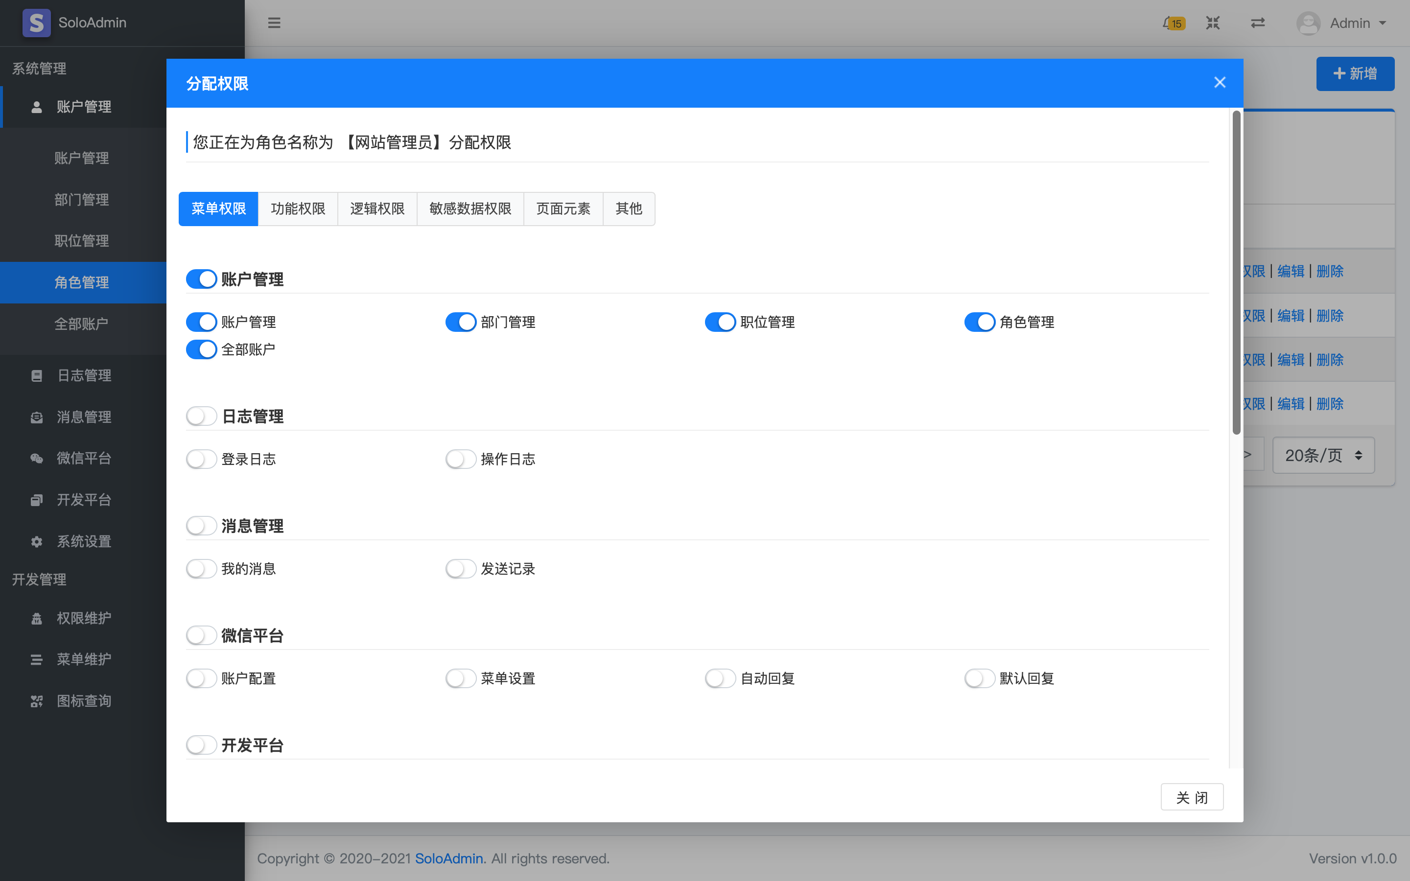Open 开发平台 in sidebar
The image size is (1410, 881).
83,499
